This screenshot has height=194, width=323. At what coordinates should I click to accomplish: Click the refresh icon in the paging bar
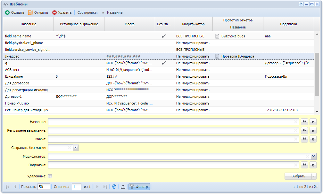point(114,187)
